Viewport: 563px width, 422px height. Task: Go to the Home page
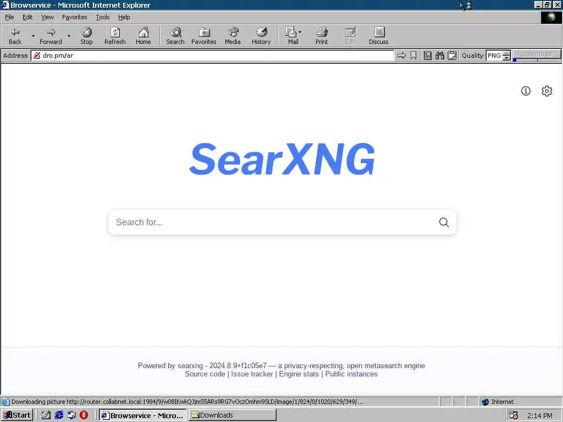(x=143, y=36)
